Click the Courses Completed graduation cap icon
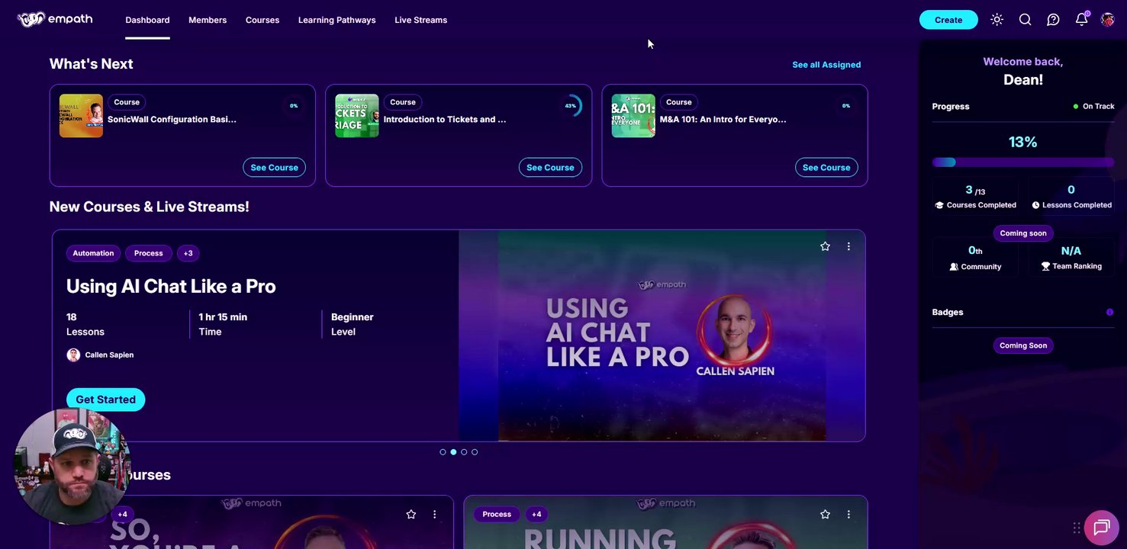 coord(939,205)
